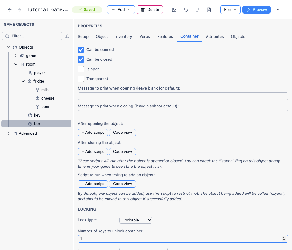Click the undo icon in toolbar
The height and width of the screenshot is (250, 292).
(x=186, y=10)
